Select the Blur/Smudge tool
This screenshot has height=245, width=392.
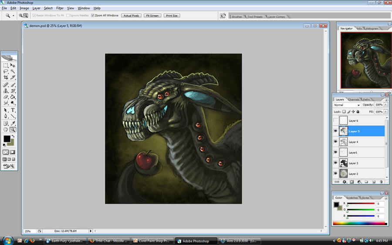(6, 103)
